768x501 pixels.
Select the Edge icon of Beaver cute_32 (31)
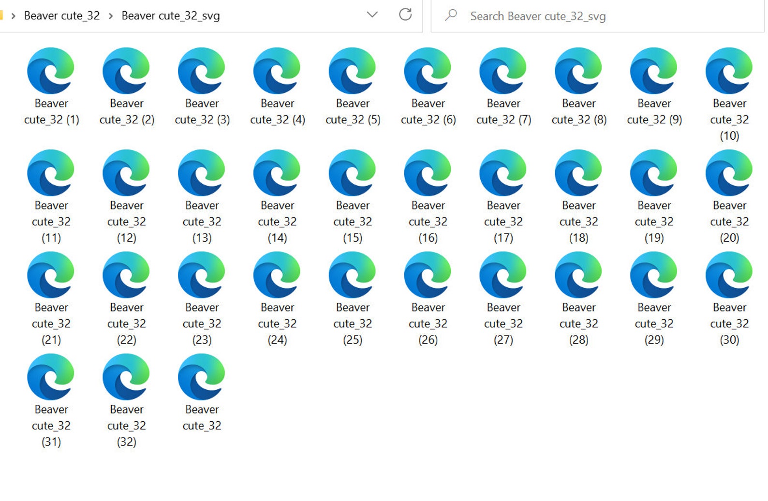point(51,377)
